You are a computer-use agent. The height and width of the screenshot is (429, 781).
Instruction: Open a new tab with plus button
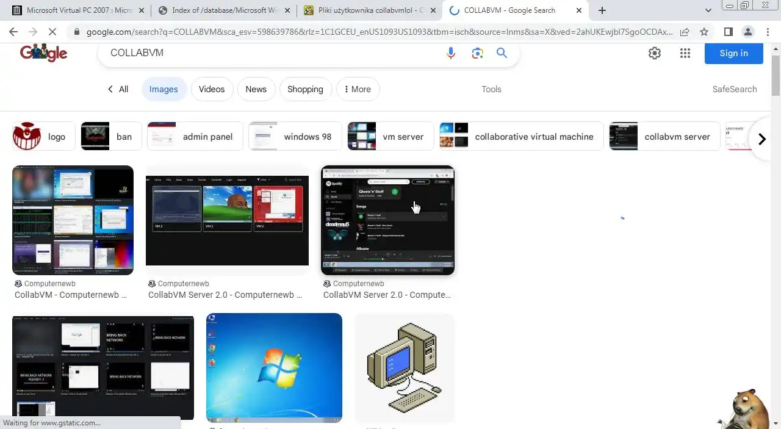[602, 10]
